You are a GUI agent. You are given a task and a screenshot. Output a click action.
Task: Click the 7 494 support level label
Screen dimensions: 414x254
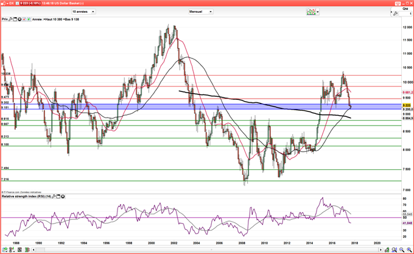[x=5, y=168]
